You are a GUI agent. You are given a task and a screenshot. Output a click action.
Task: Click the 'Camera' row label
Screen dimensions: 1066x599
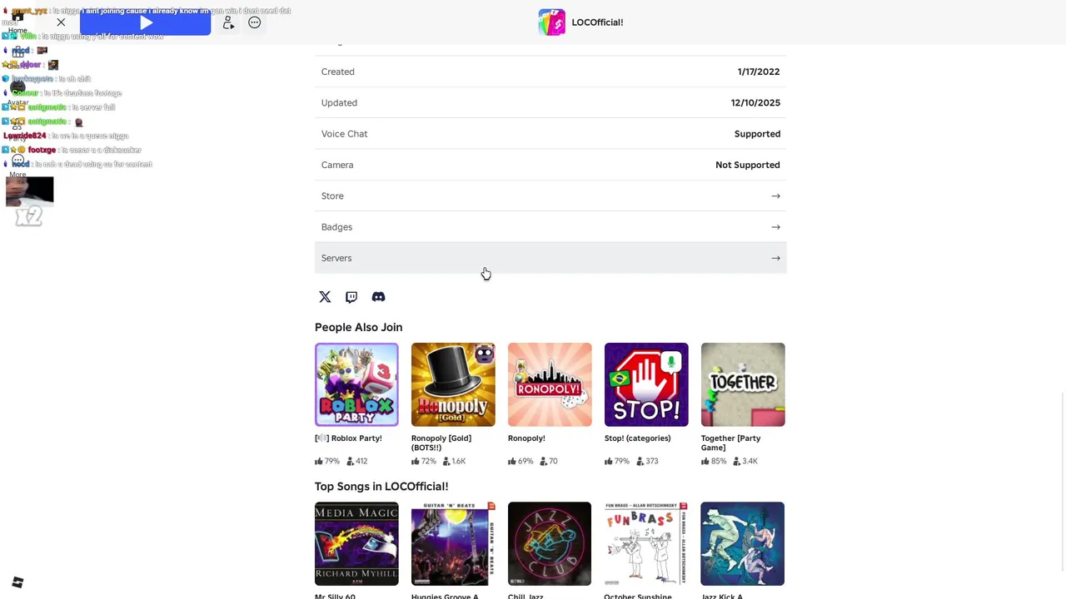click(x=337, y=165)
